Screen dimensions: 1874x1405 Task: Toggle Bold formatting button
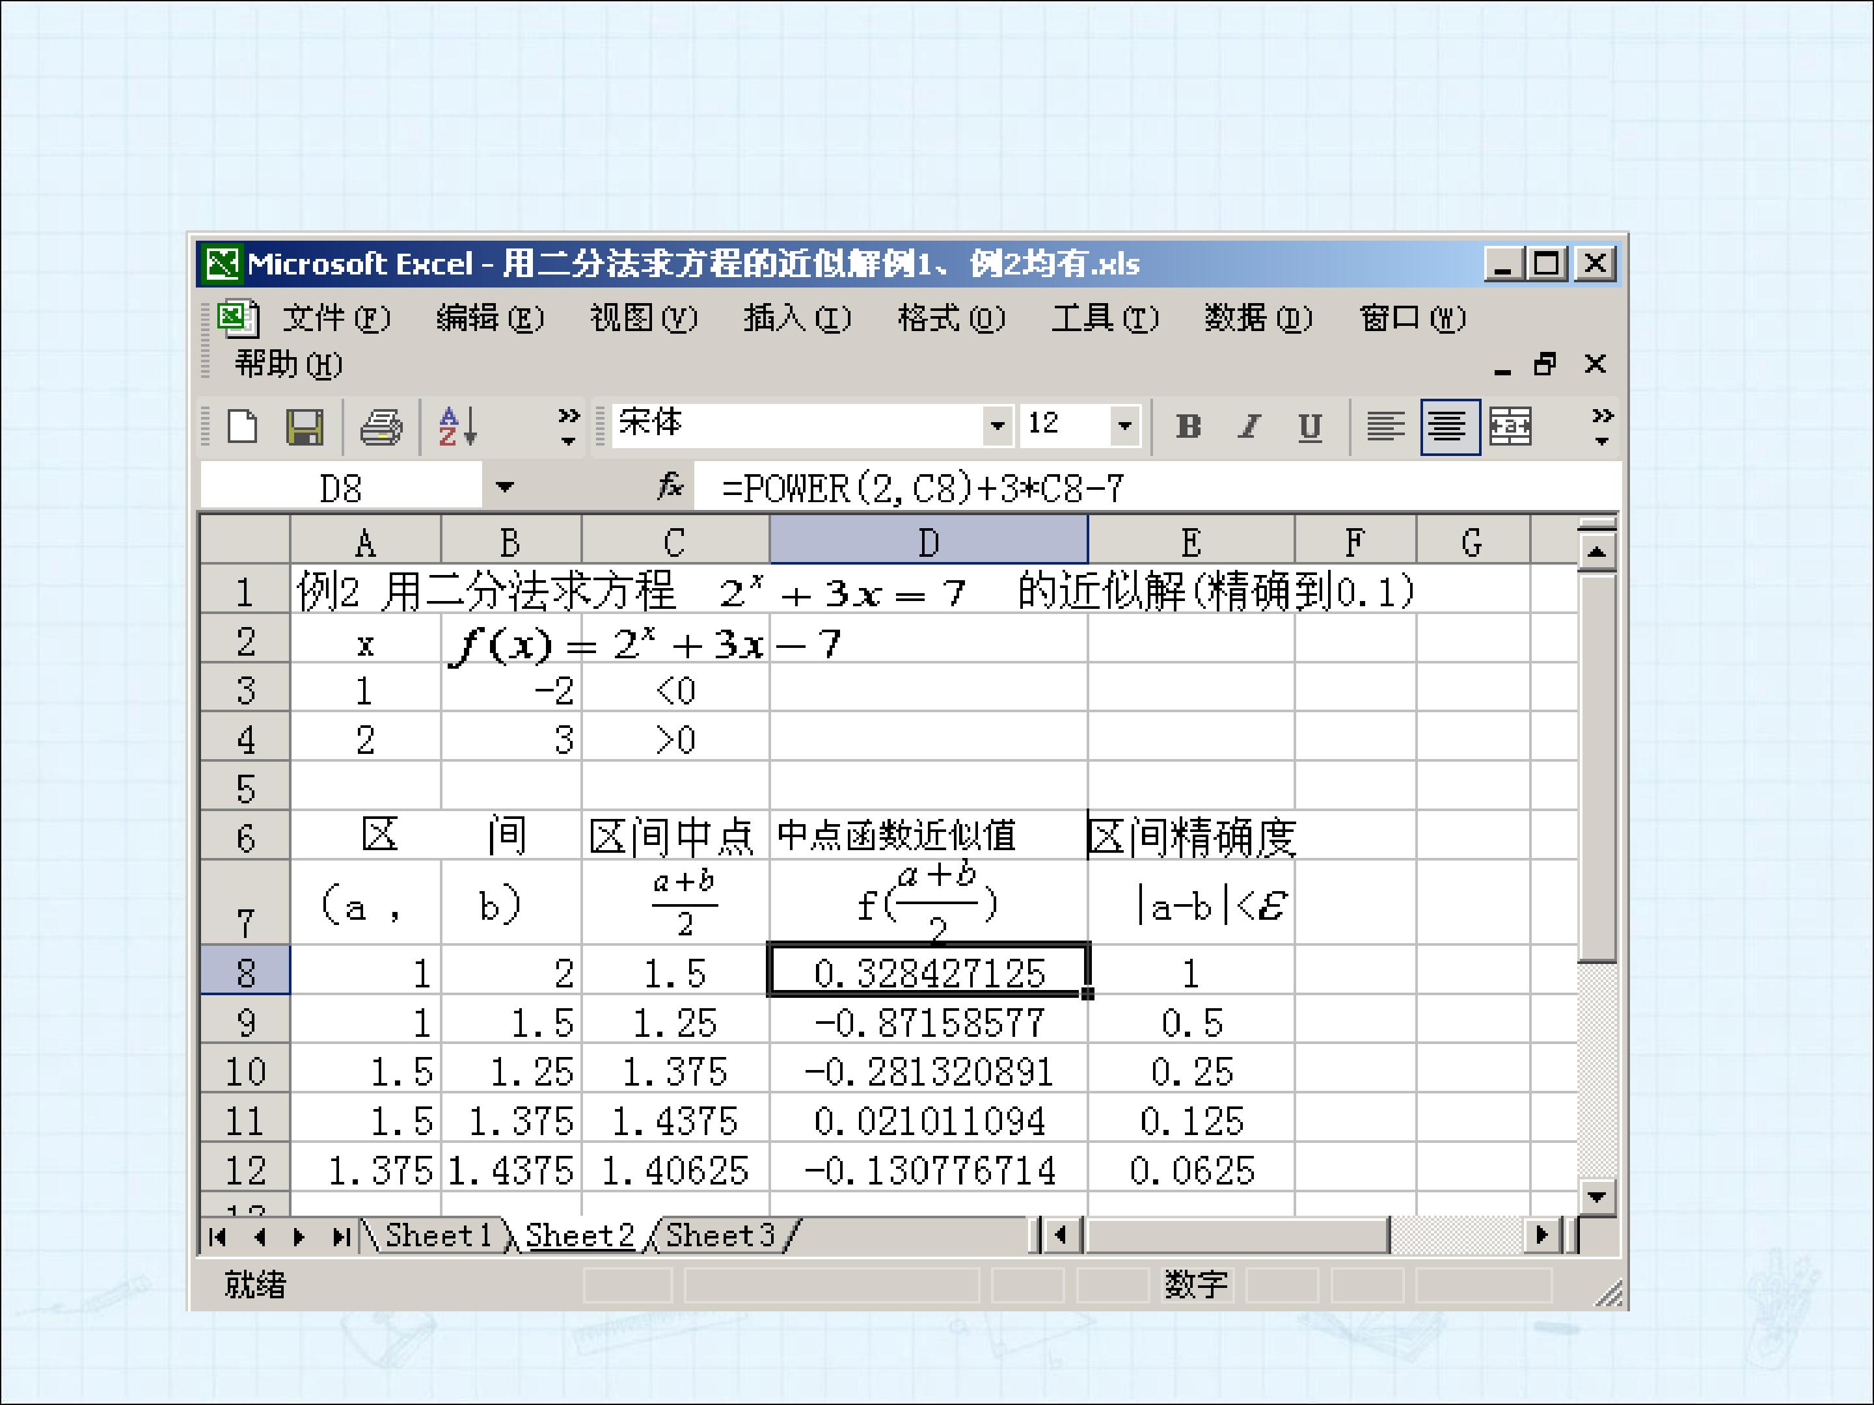1189,427
